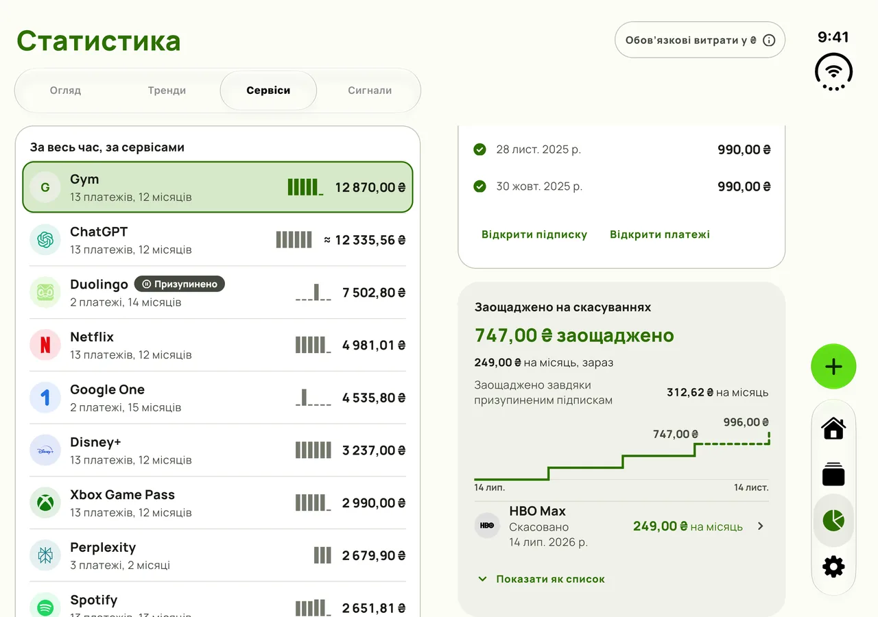Switch to the Тренди tab

coord(167,90)
